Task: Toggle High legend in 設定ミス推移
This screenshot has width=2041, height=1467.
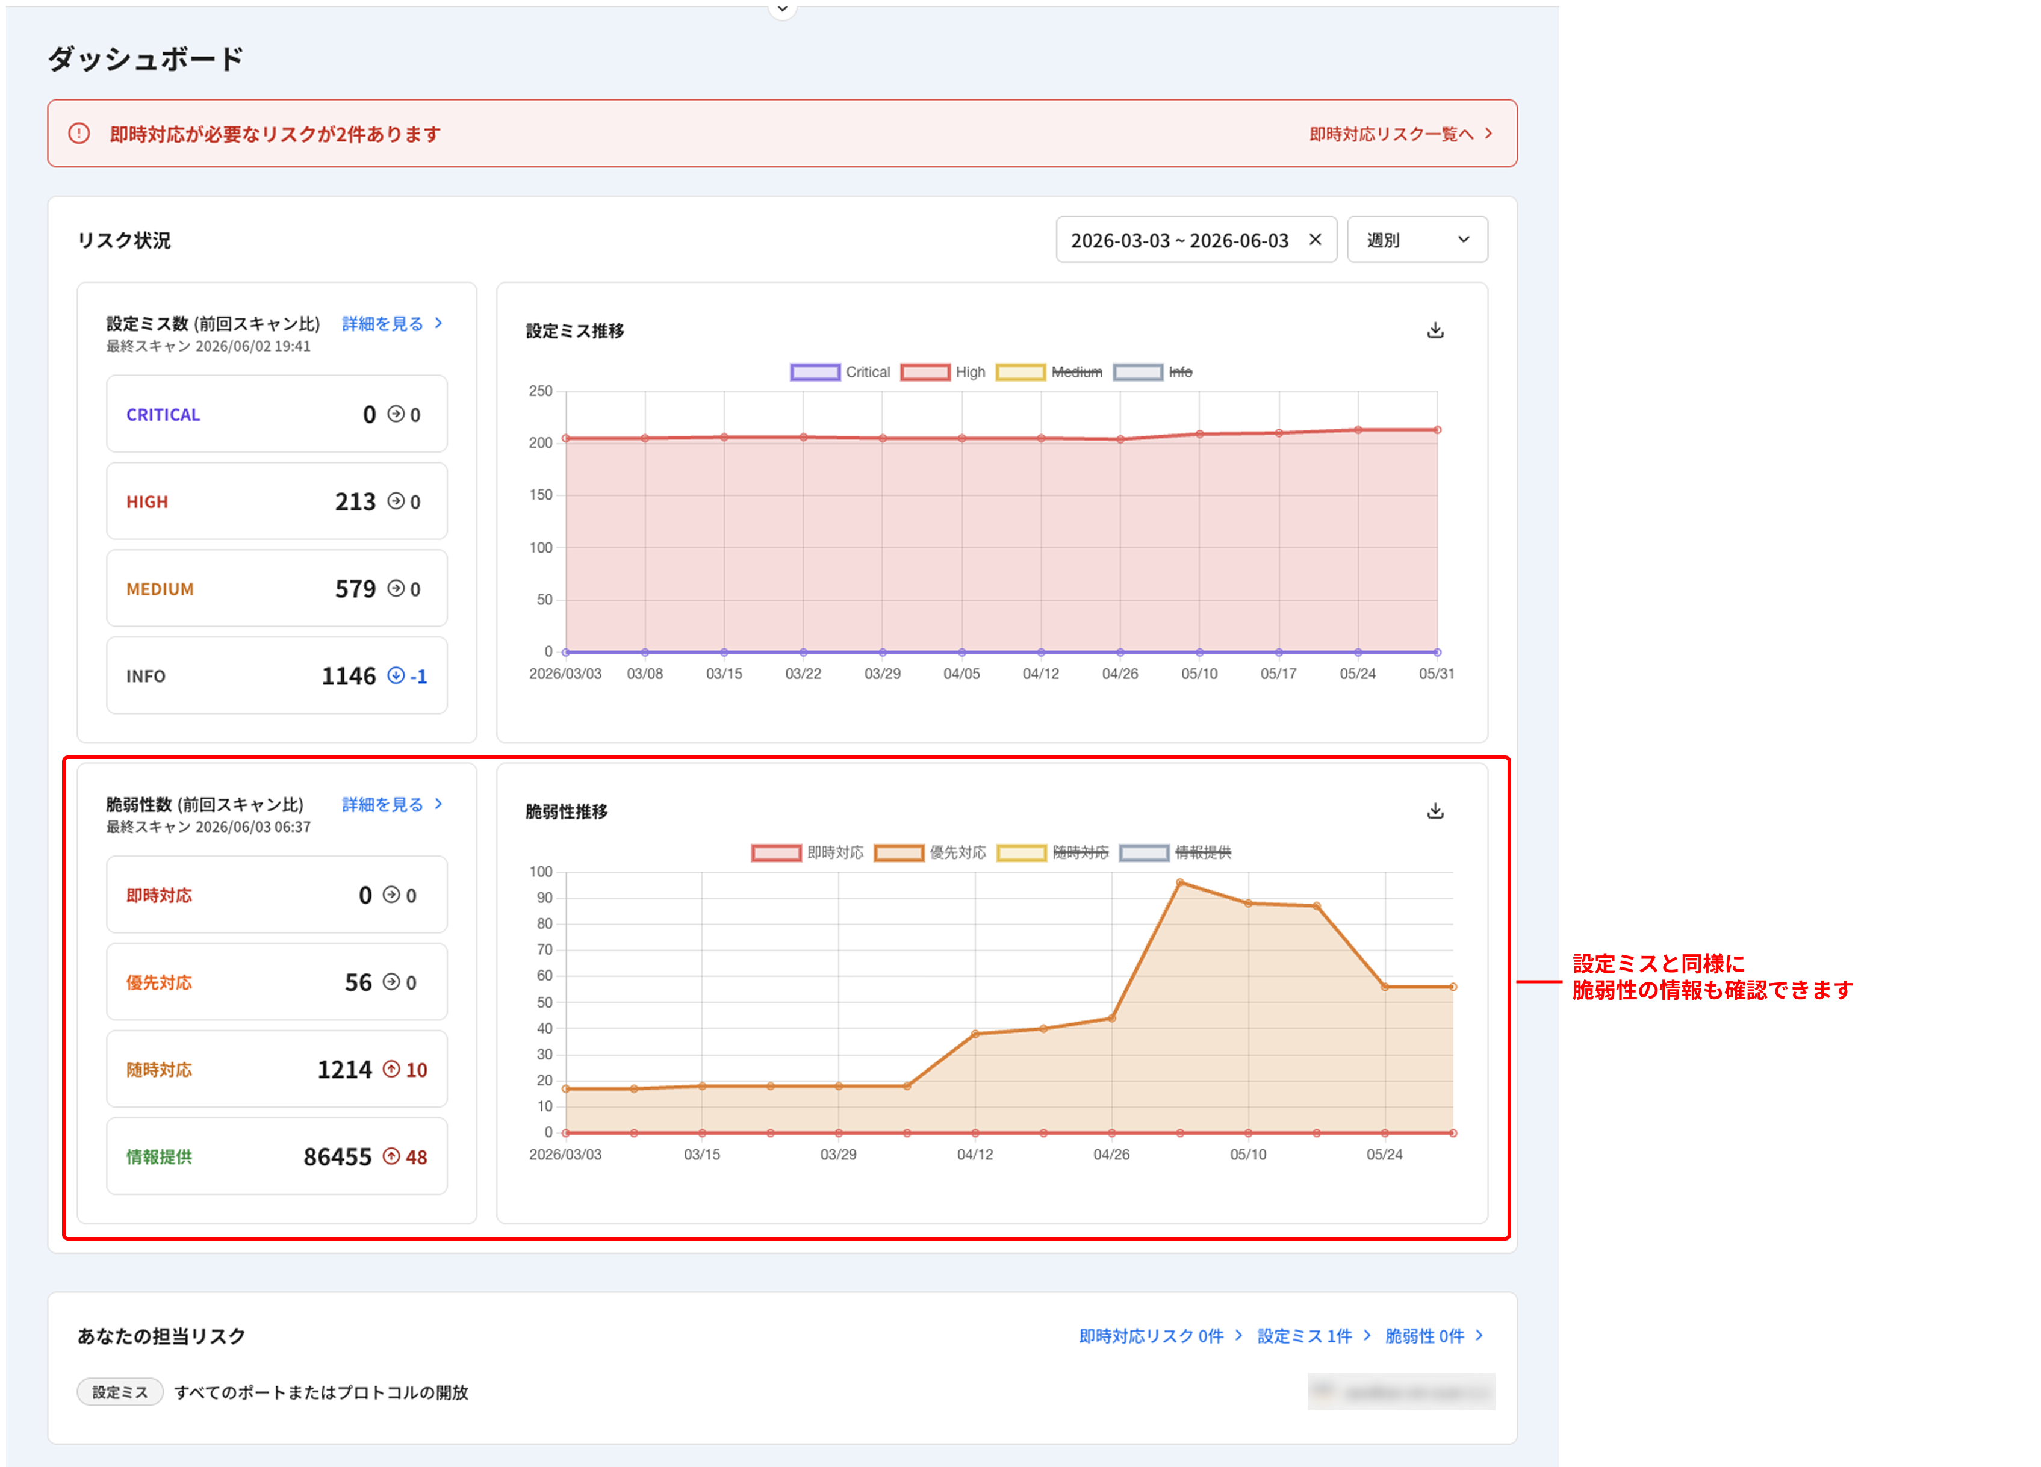Action: 943,371
